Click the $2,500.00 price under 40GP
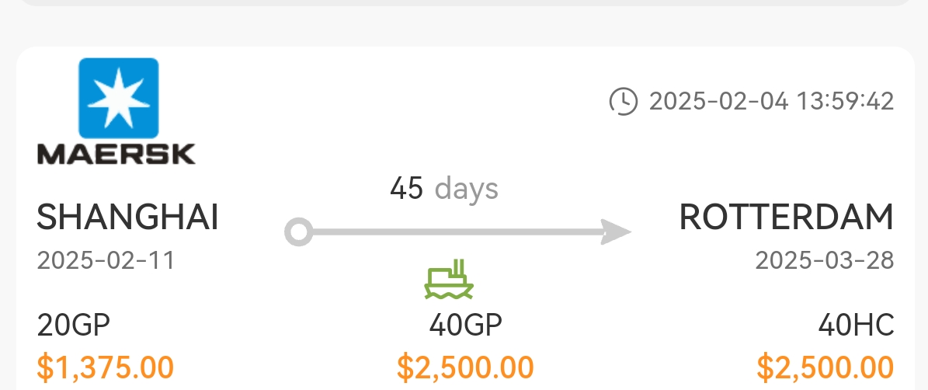The height and width of the screenshot is (390, 928). coord(465,367)
